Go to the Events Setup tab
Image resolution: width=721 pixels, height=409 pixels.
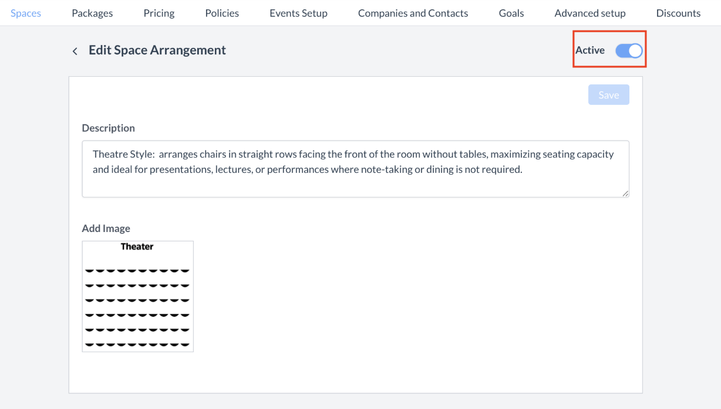coord(298,13)
